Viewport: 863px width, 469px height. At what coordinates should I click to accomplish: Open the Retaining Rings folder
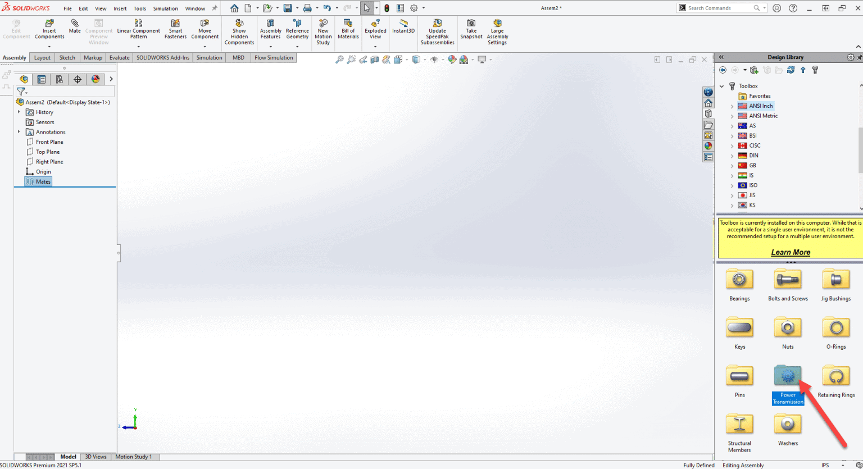click(x=836, y=381)
